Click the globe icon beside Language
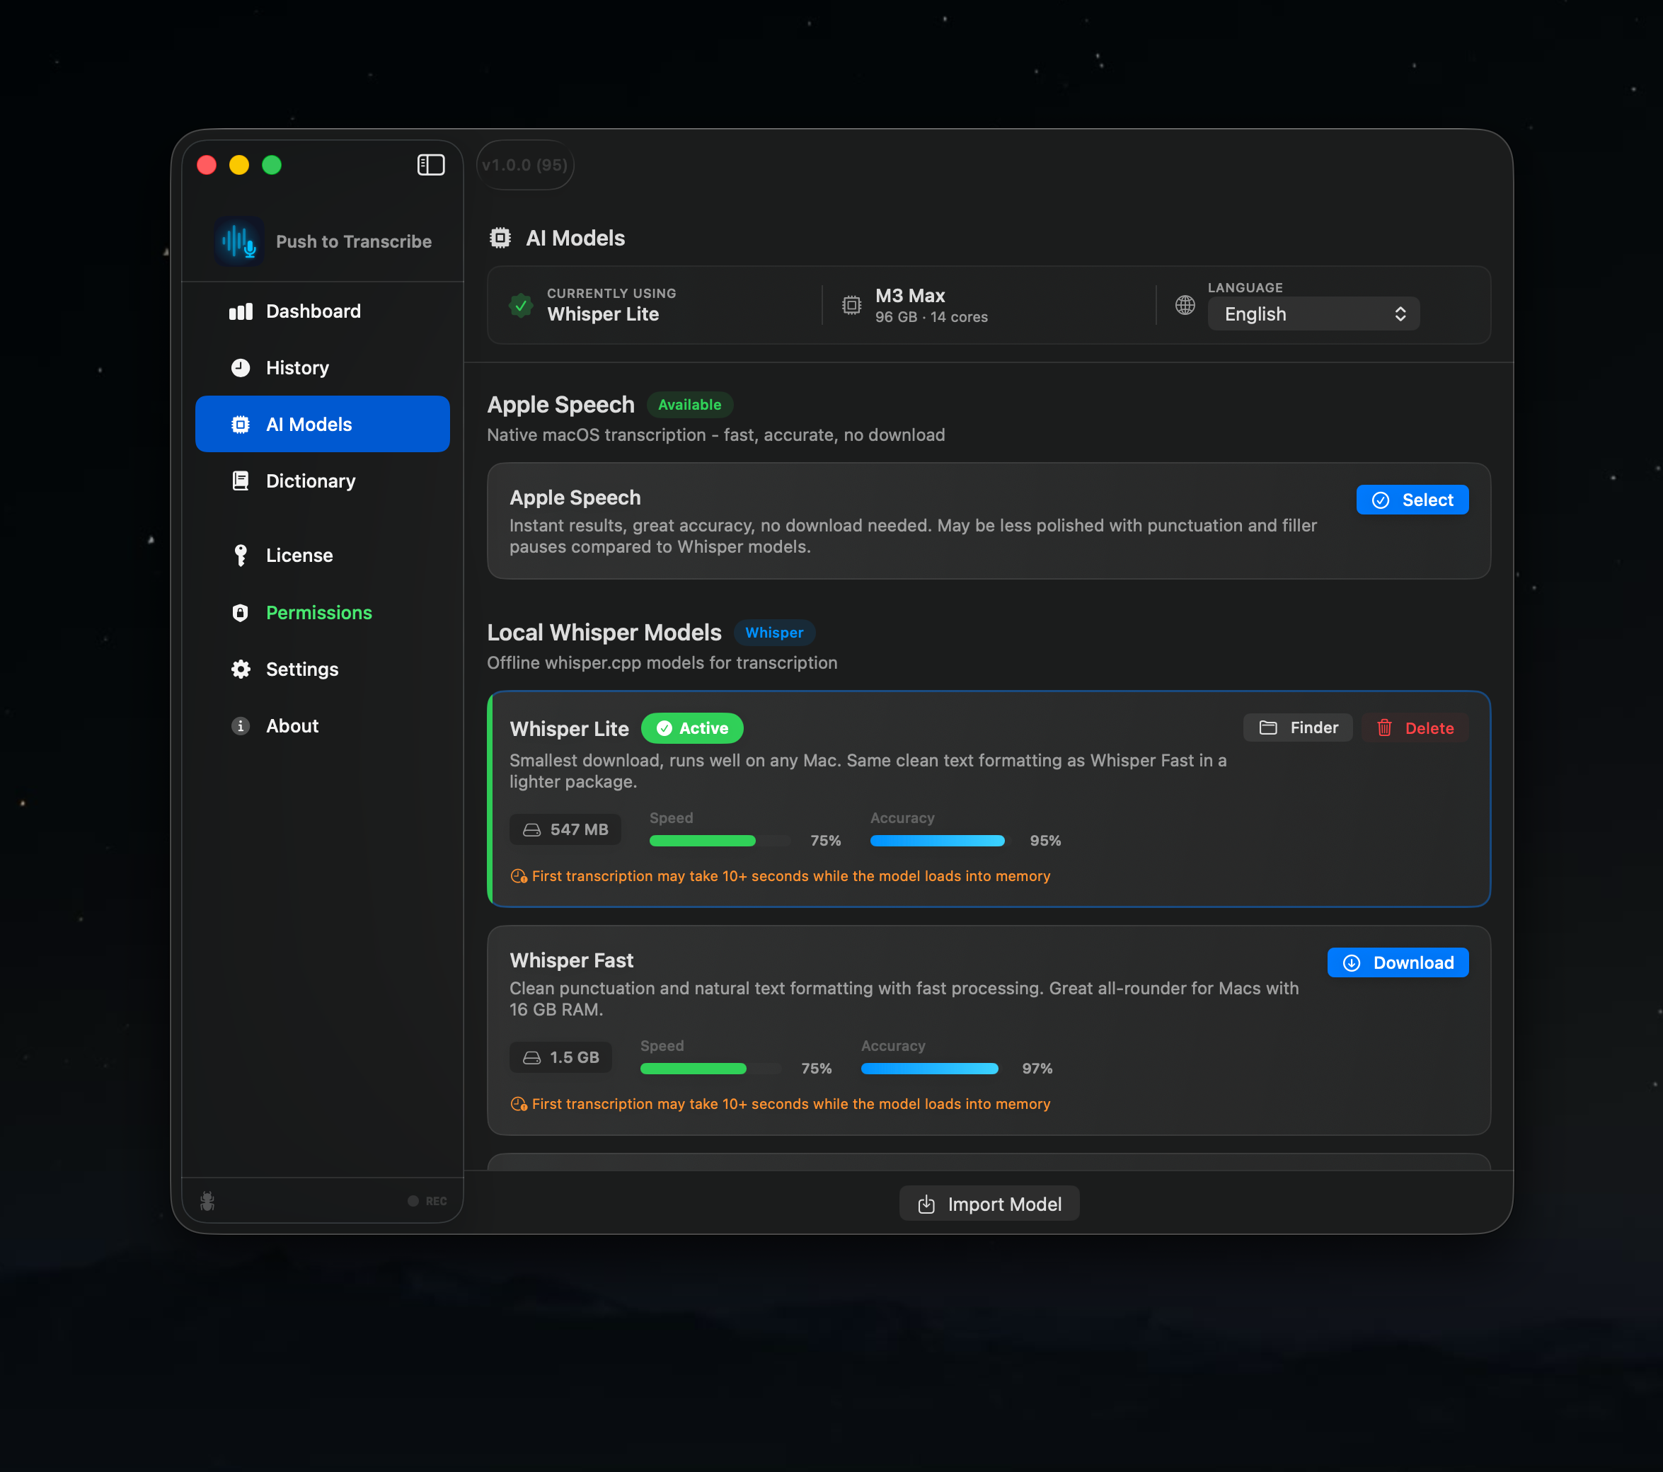Screen dimensions: 1663x1472 1185,305
